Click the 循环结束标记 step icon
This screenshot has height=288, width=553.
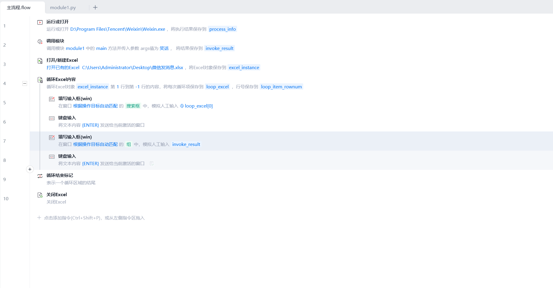point(40,176)
